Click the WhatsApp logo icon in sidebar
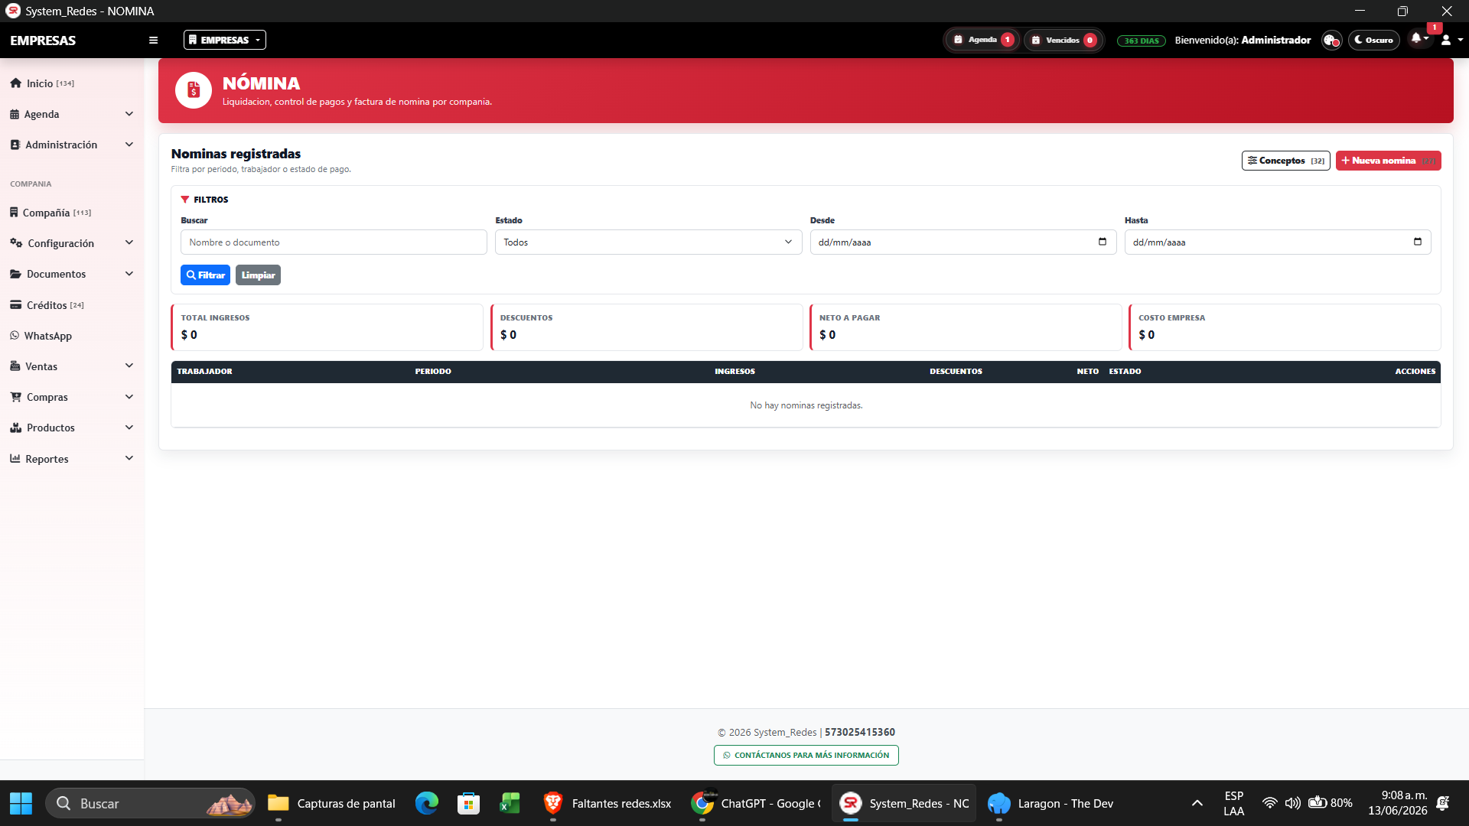The width and height of the screenshot is (1469, 826). [15, 336]
